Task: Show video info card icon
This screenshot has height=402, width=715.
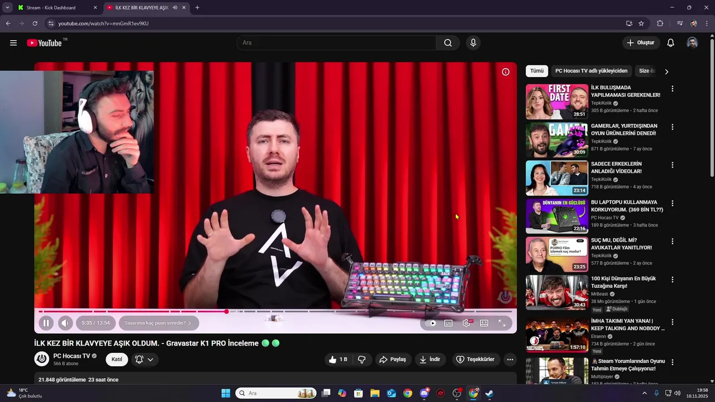Action: (506, 71)
